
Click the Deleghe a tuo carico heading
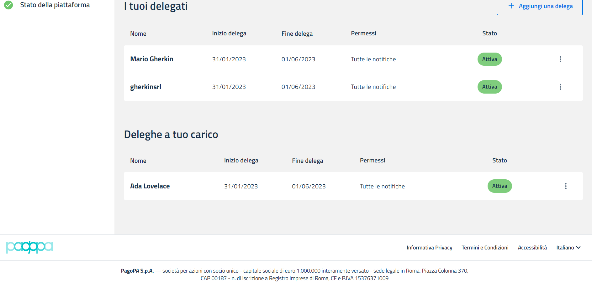(171, 135)
